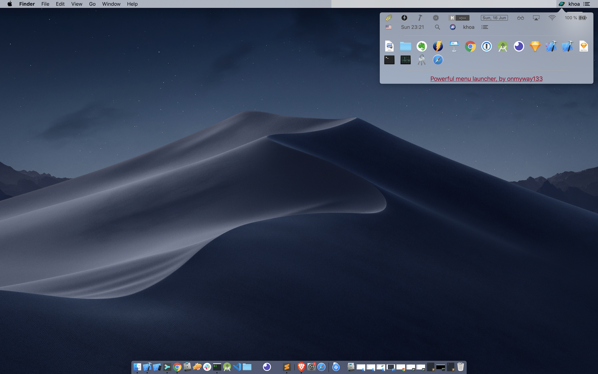Switch input source via US flag icon
The image size is (598, 374).
coord(389,27)
